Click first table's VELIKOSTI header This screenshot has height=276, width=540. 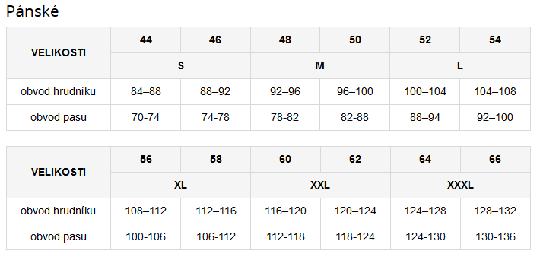coord(59,53)
